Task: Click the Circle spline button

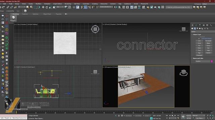Action: (199, 43)
